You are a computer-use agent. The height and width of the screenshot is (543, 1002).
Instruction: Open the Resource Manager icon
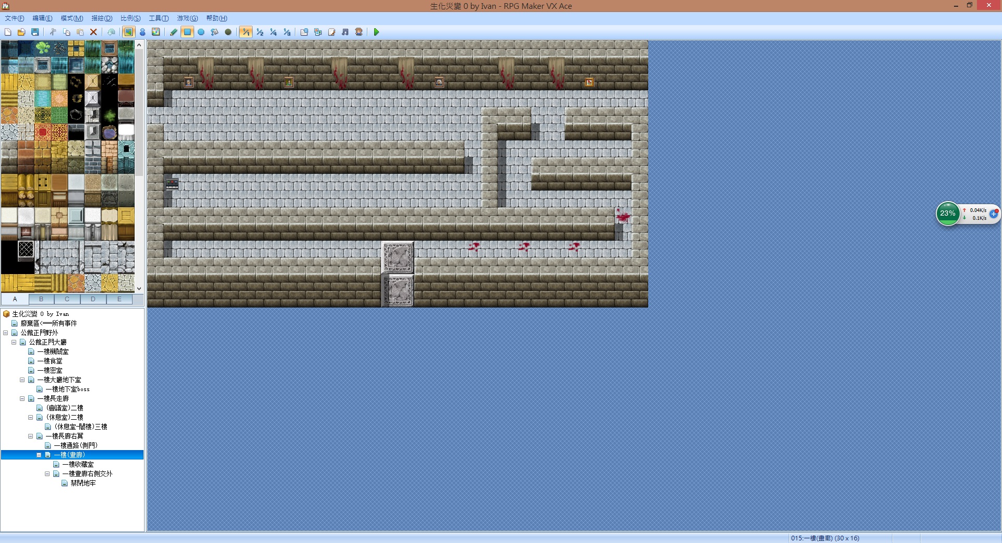(318, 32)
